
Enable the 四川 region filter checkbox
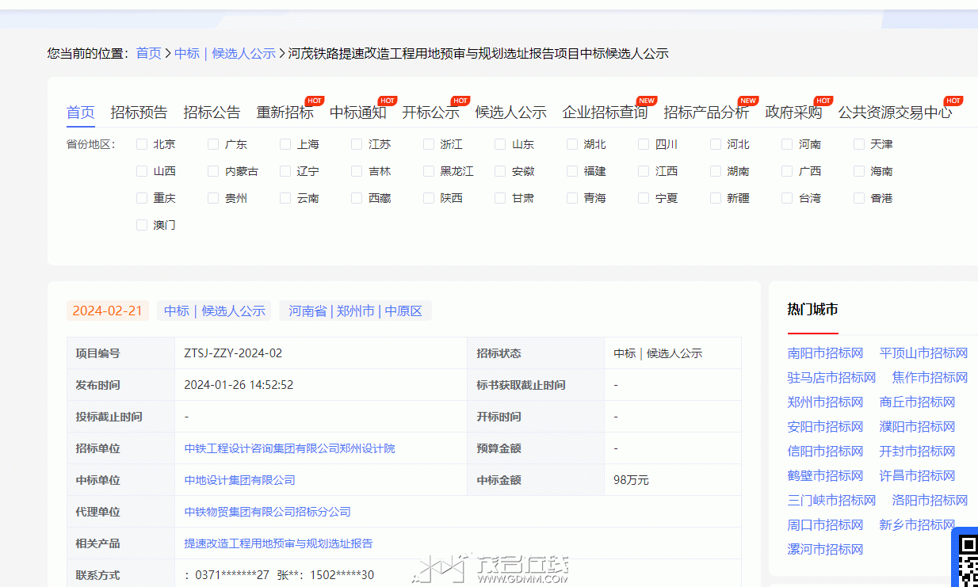coord(644,144)
